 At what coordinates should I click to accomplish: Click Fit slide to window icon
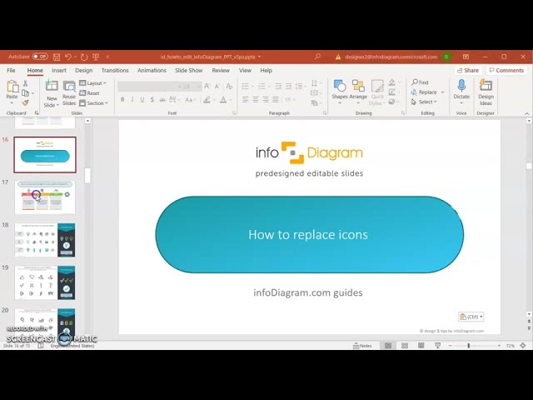point(523,346)
